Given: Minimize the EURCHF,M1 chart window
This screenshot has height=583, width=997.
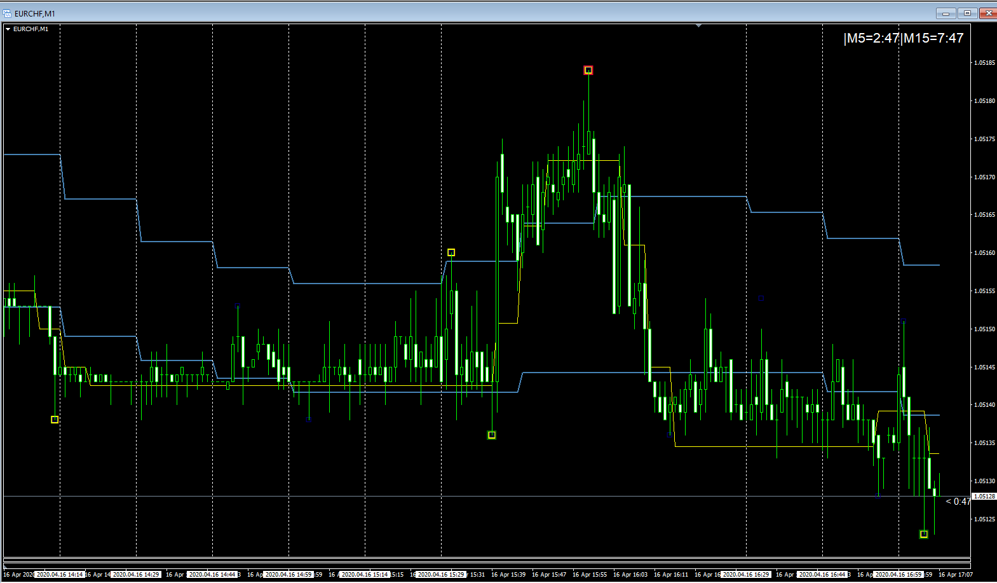Looking at the screenshot, I should pyautogui.click(x=946, y=13).
